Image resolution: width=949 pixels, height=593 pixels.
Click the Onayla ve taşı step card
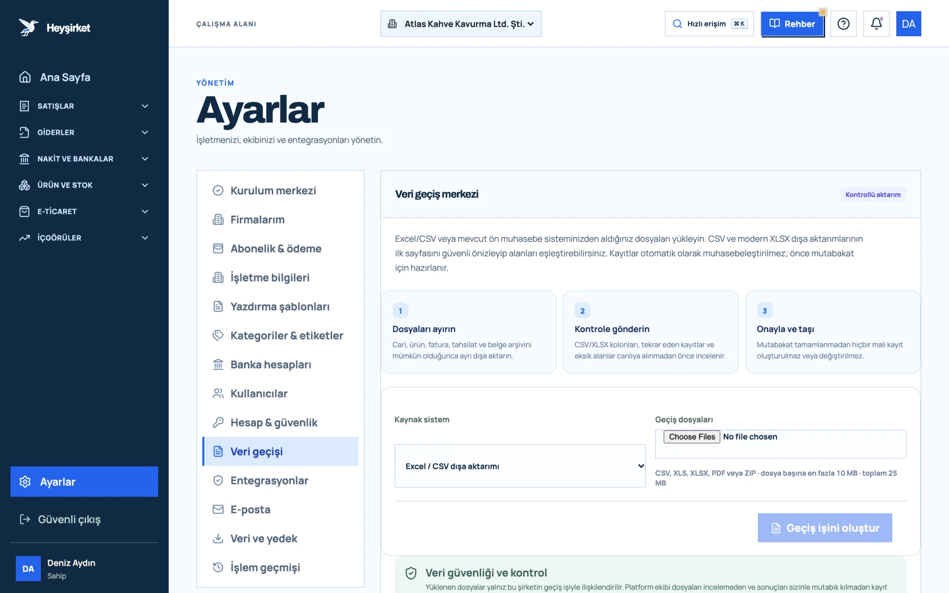(x=833, y=332)
